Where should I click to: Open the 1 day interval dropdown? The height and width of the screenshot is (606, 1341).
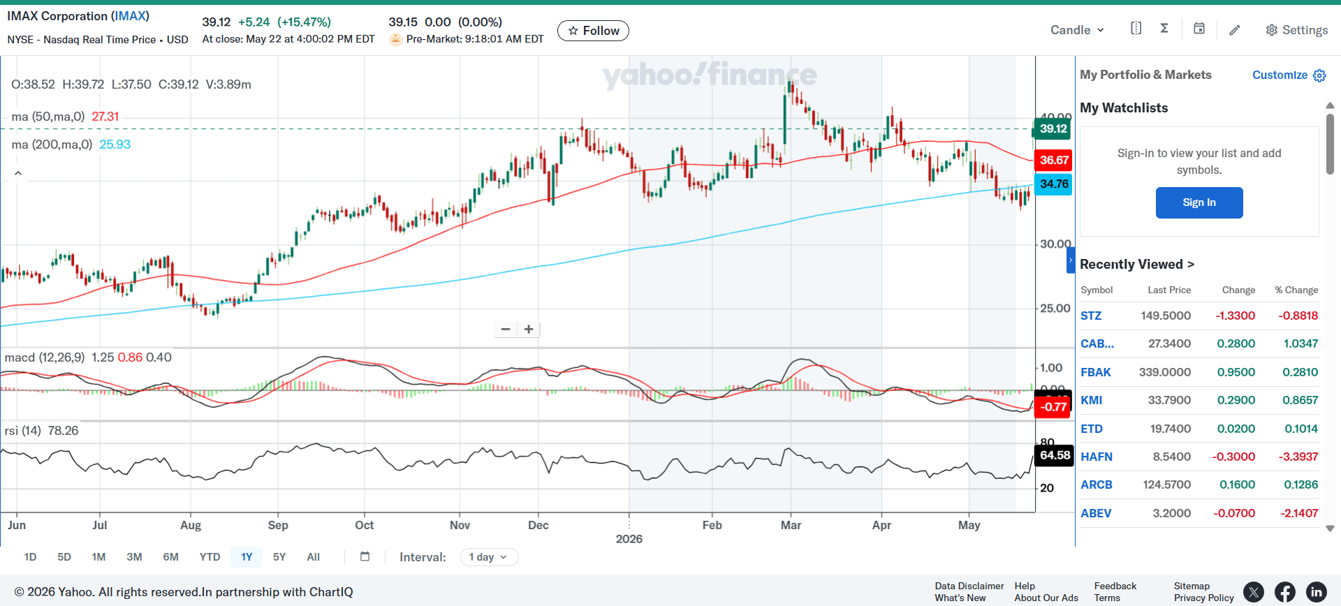[x=489, y=557]
